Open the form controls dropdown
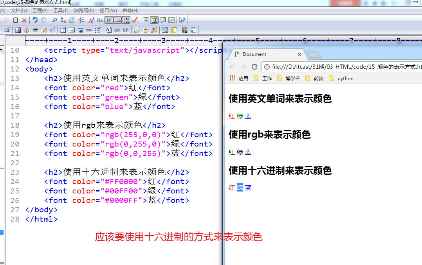 pos(173,30)
